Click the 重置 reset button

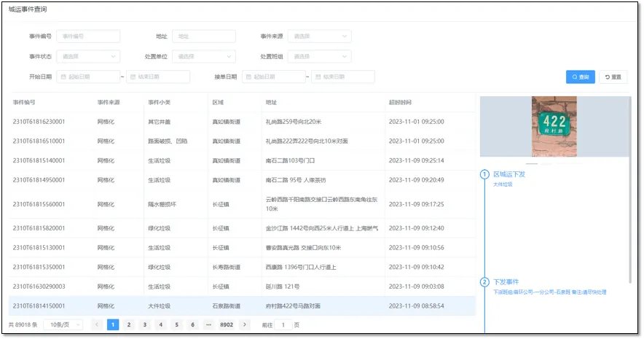[613, 77]
